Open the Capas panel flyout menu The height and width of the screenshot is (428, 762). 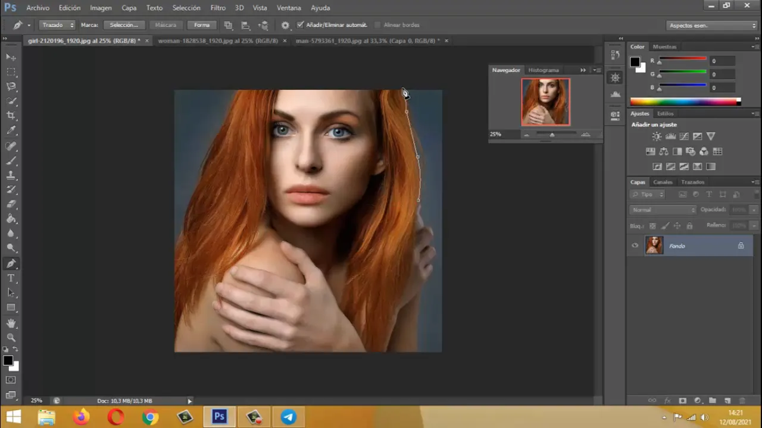coord(755,182)
